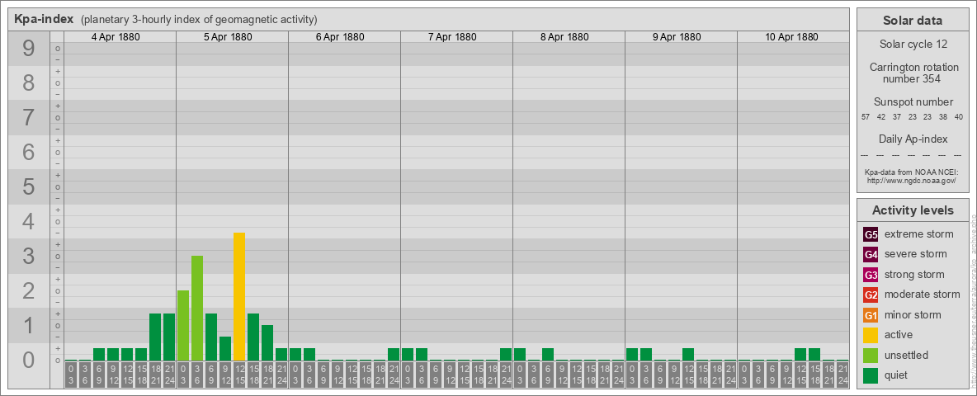Click the sunspot value 37
Image resolution: width=977 pixels, height=396 pixels.
(x=897, y=117)
